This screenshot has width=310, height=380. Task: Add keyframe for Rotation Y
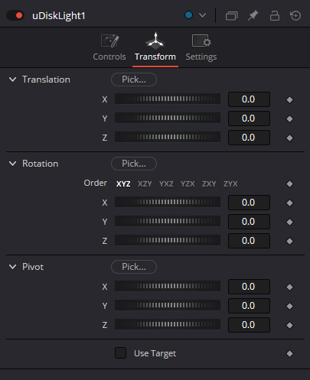(x=289, y=222)
